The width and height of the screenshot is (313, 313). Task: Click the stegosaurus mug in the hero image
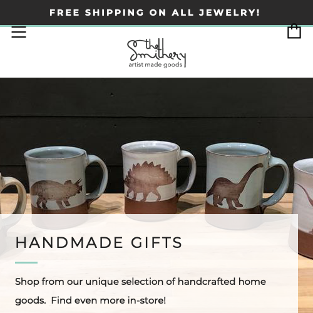coord(158,180)
